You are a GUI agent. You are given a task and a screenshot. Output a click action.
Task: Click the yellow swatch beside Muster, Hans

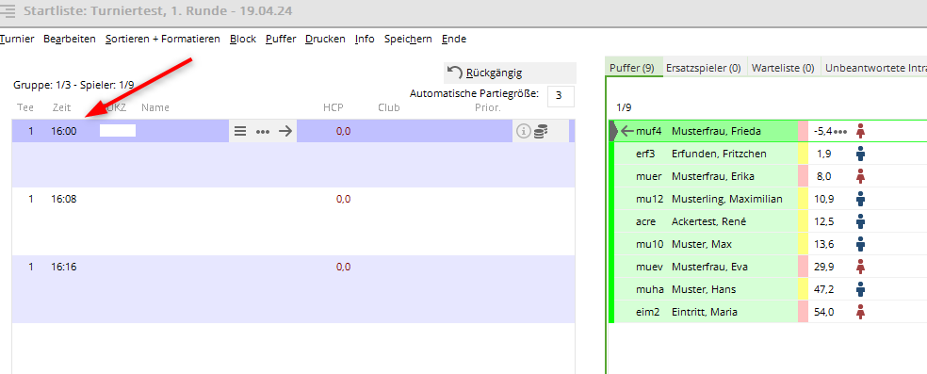point(803,289)
